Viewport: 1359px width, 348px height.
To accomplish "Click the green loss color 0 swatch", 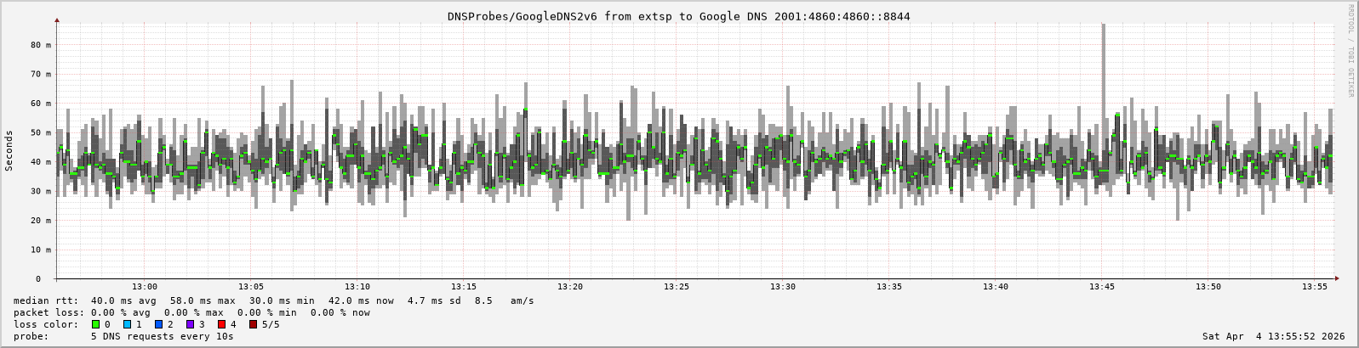I will click(x=95, y=324).
